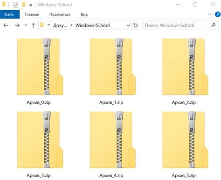Select the Архив_3.zip archive icon
This screenshot has height=180, width=221.
click(40, 140)
